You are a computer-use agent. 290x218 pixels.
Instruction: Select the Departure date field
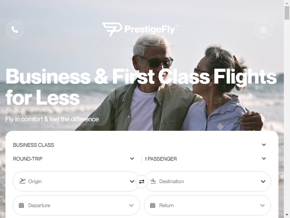pyautogui.click(x=76, y=205)
